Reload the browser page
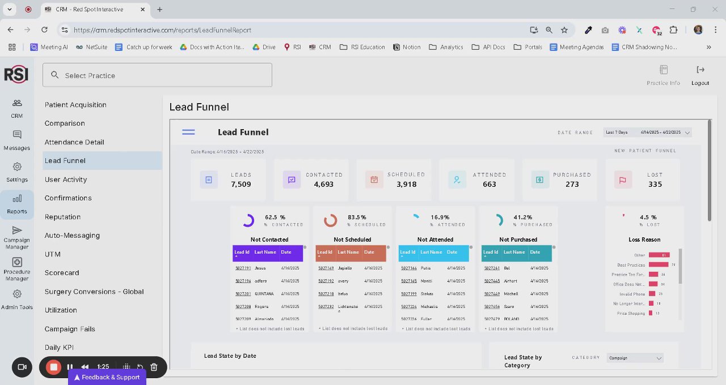 pyautogui.click(x=44, y=29)
